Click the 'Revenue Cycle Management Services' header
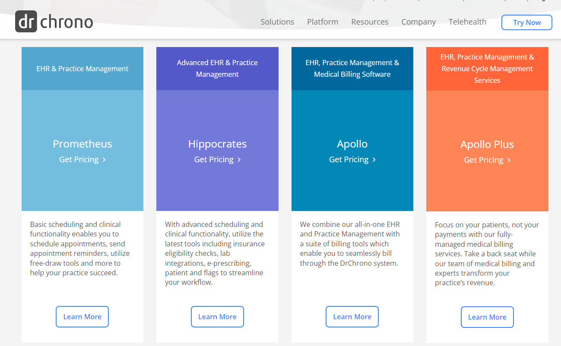The image size is (561, 346). coord(487,69)
